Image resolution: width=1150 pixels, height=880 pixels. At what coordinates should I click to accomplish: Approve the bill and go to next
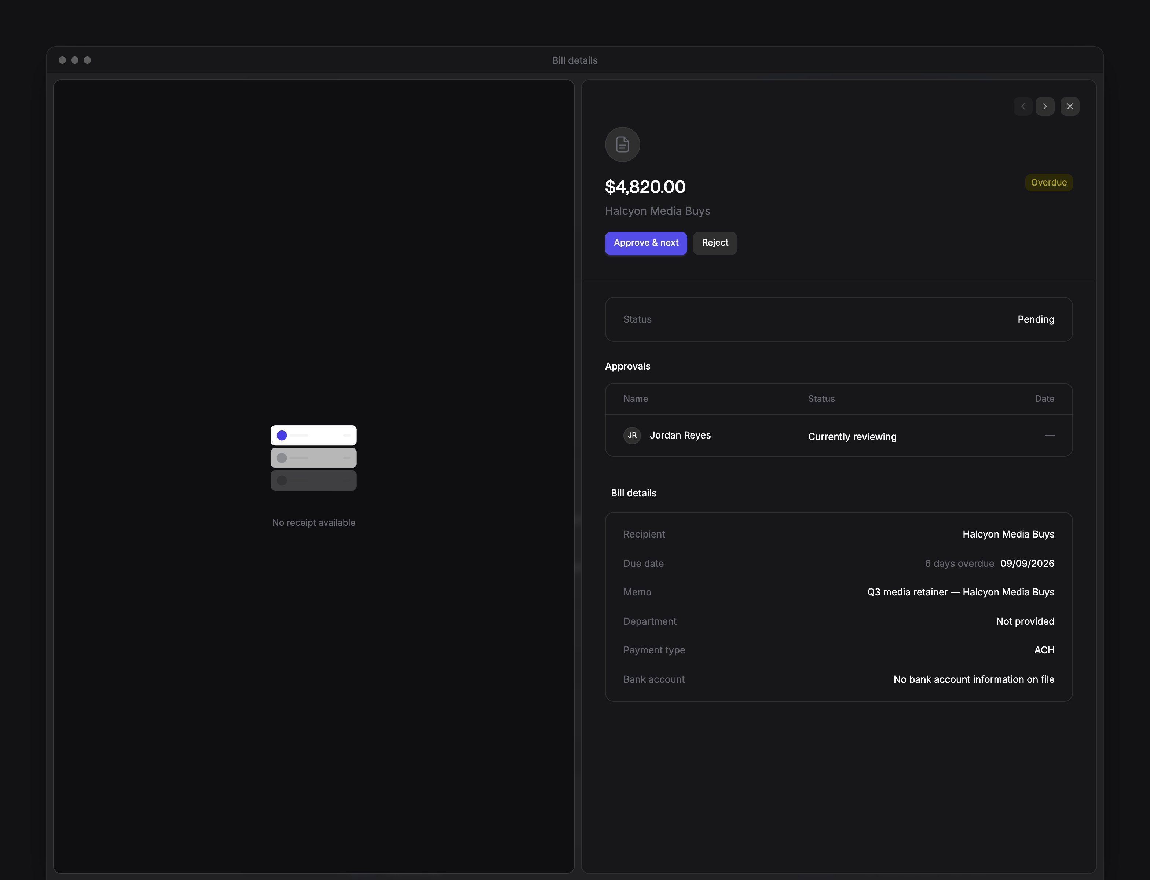pyautogui.click(x=646, y=243)
